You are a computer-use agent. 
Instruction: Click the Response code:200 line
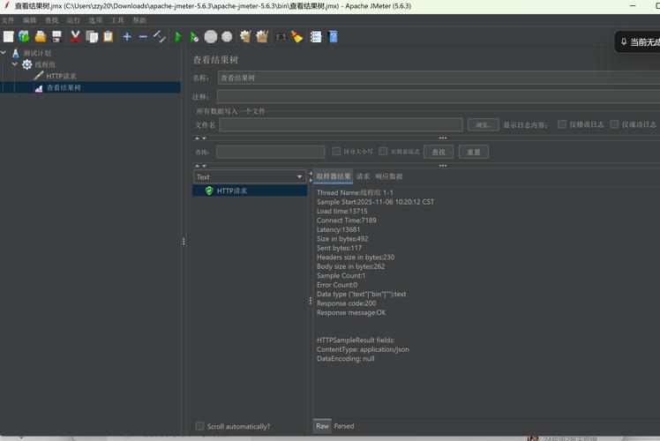[347, 303]
